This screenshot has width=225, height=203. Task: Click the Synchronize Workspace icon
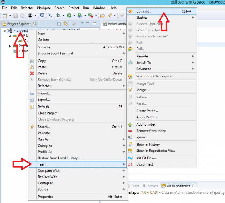tap(130, 76)
